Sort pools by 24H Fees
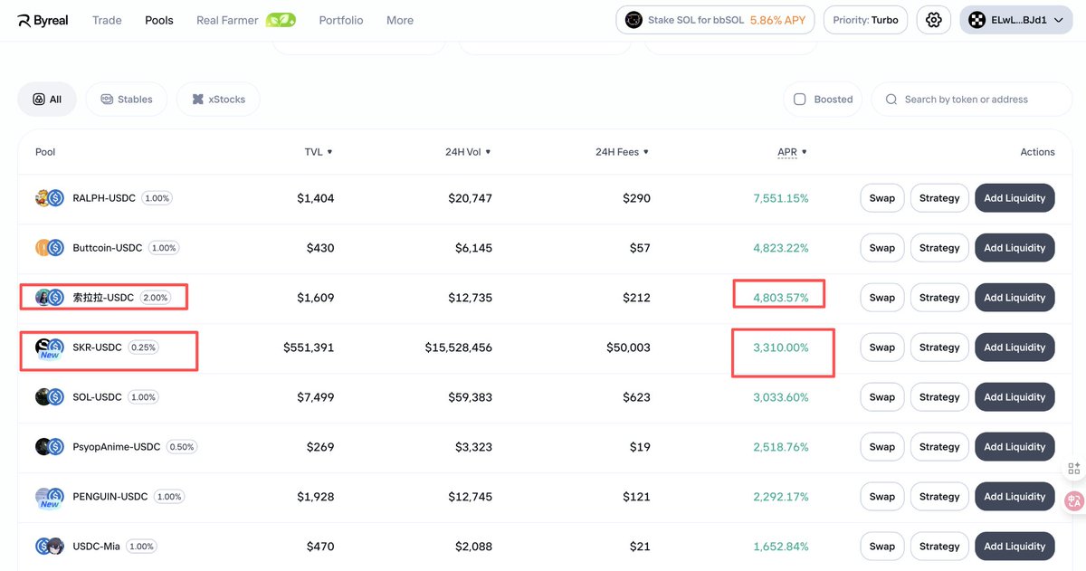 click(x=622, y=152)
